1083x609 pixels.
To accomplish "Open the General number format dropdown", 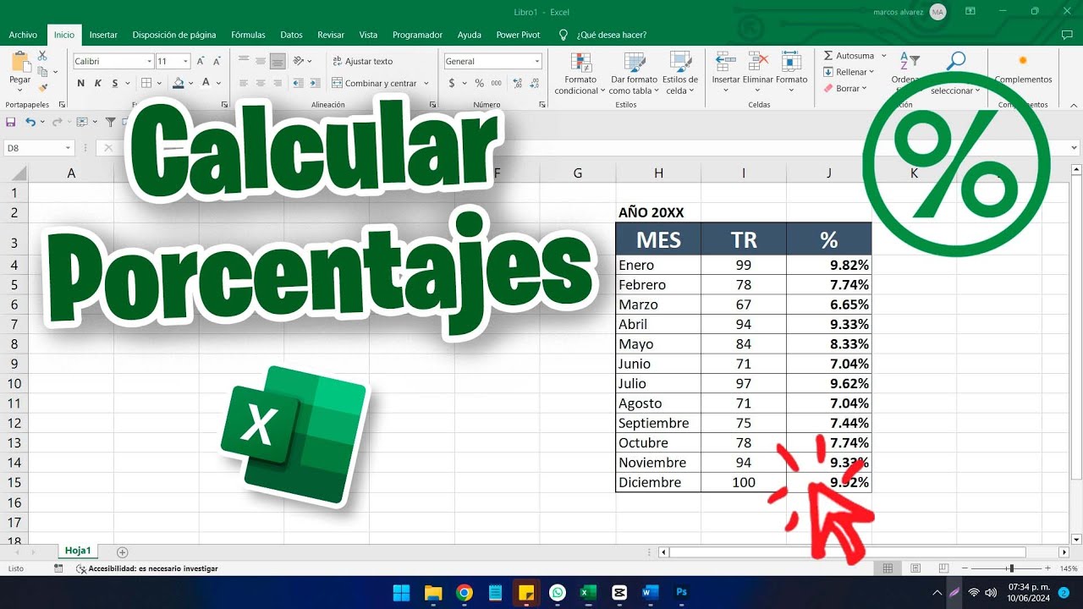I will tap(537, 61).
